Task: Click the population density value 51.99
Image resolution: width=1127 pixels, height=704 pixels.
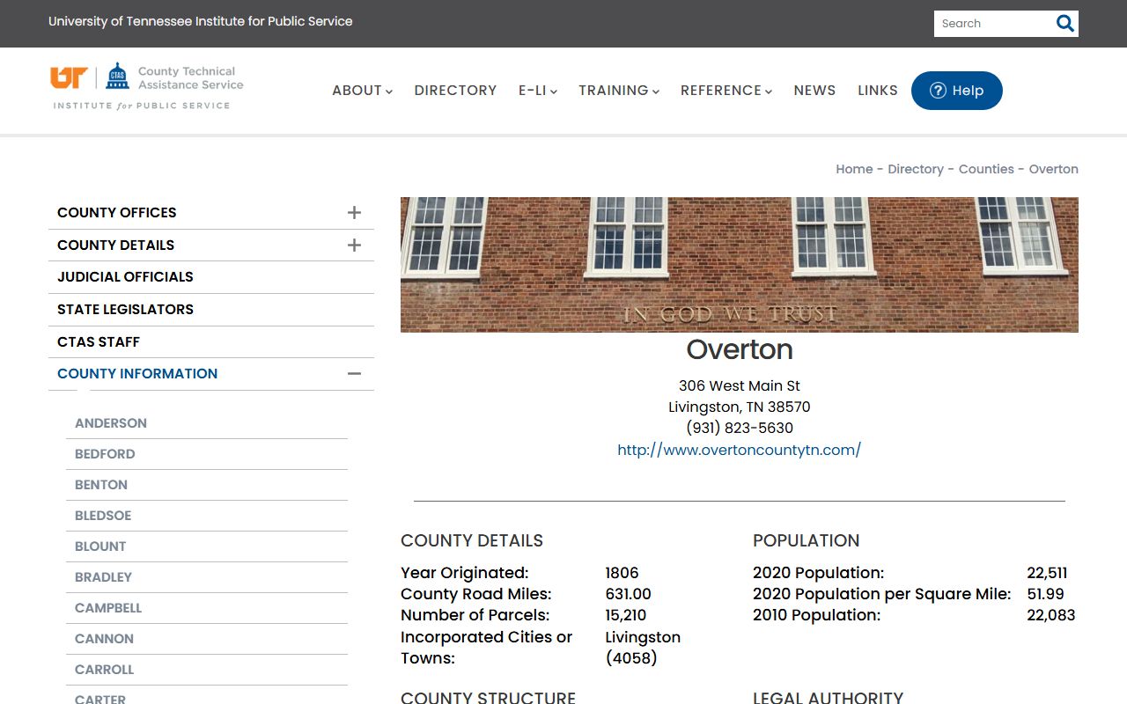Action: [x=1045, y=594]
